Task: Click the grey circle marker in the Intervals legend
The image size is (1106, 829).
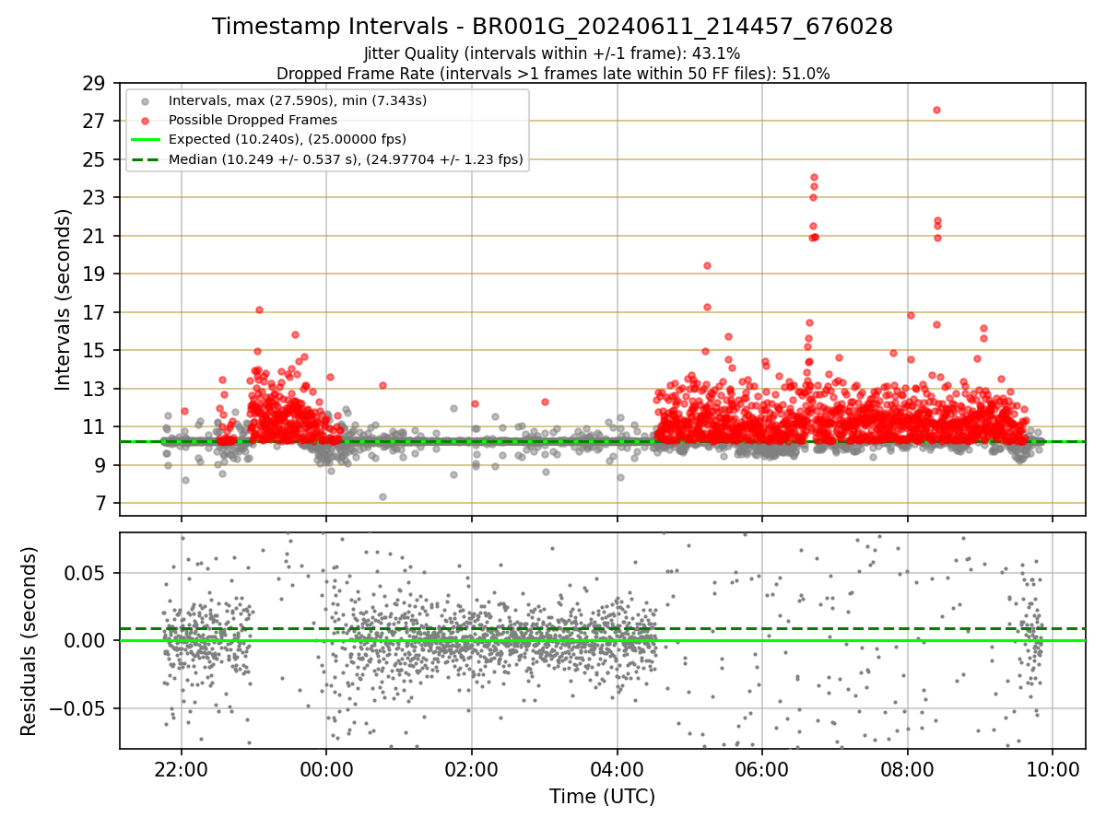Action: (146, 100)
